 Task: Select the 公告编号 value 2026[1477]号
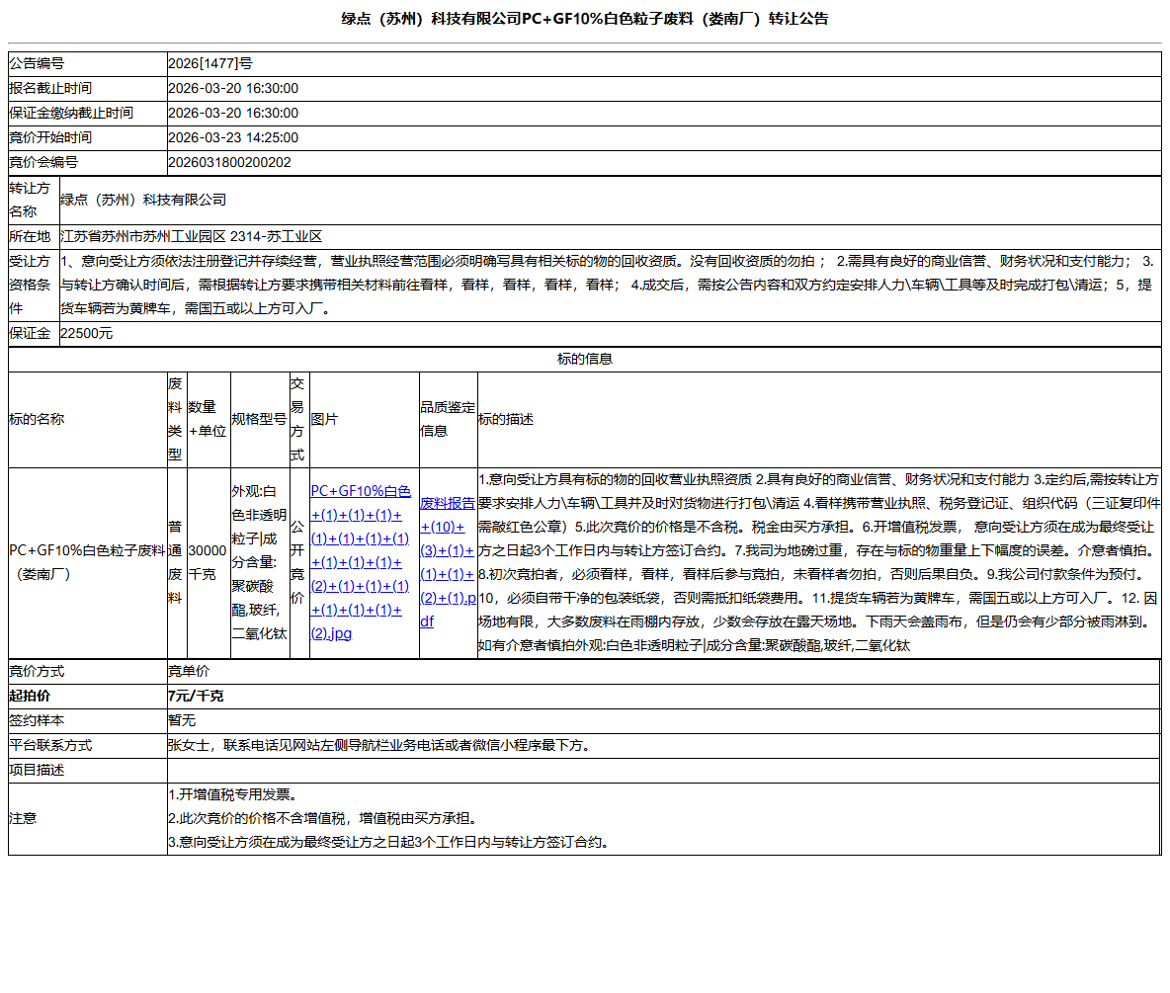click(x=208, y=62)
